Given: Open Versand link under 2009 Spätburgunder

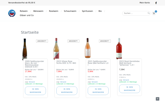Looking at the screenshot, I should tap(32, 82).
